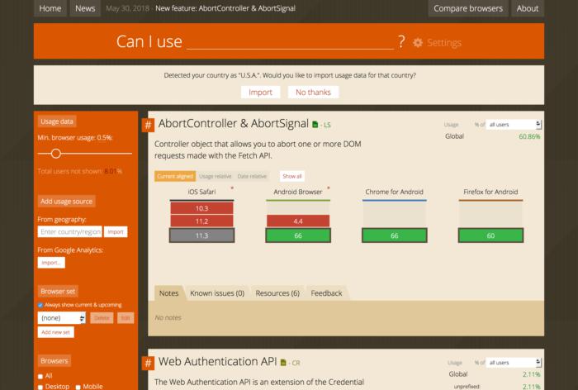578x390 pixels.
Task: Go to Home in top navigation
Action: [x=50, y=8]
